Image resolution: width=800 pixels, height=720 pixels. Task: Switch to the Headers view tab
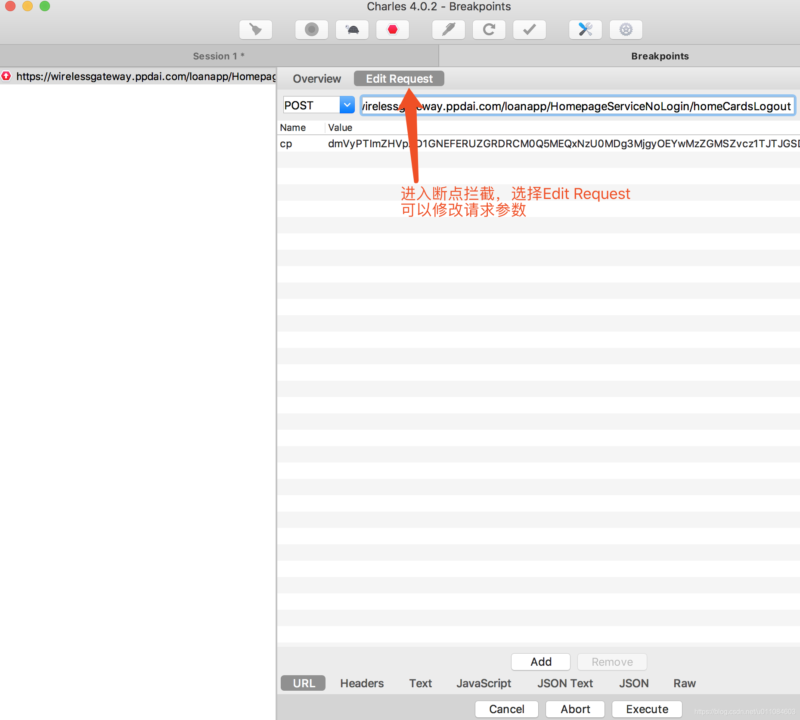[362, 683]
